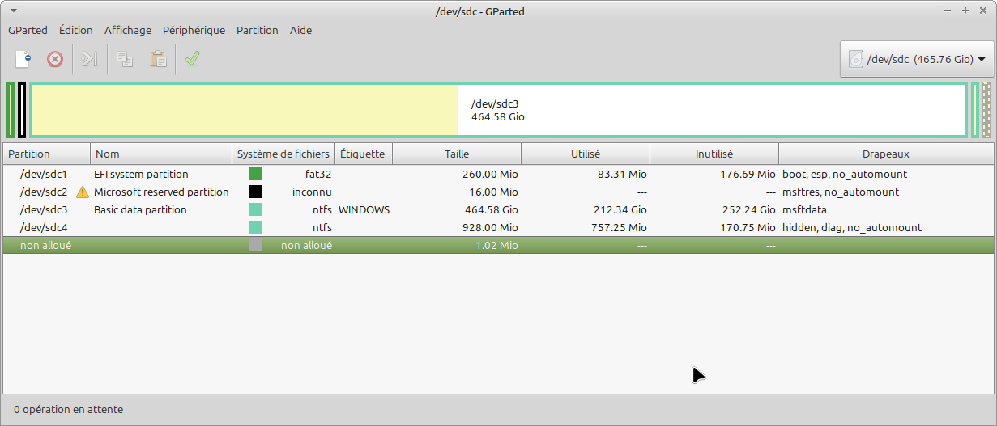Viewport: 997px width, 426px height.
Task: Click the paste partition toolbar icon
Action: coord(158,59)
